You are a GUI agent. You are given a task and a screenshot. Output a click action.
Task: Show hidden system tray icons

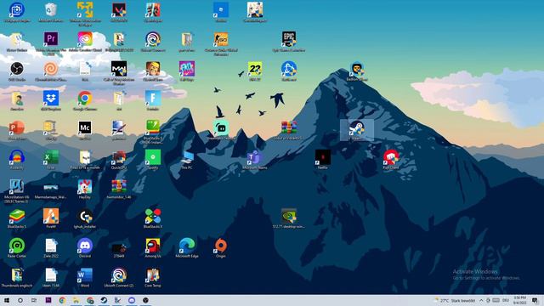(481, 300)
